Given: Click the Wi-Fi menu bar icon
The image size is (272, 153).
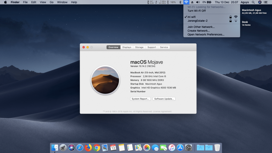Looking at the screenshot, I should [x=186, y=2].
